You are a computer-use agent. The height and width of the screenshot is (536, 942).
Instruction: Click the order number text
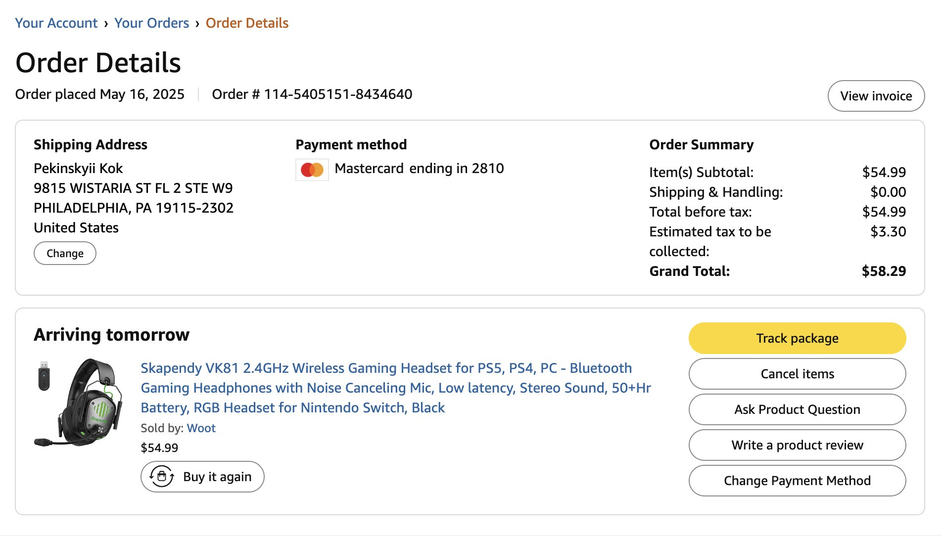point(312,94)
